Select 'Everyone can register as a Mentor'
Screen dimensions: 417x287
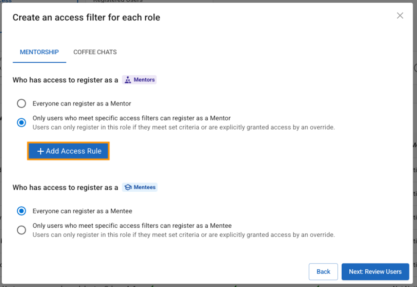point(21,104)
